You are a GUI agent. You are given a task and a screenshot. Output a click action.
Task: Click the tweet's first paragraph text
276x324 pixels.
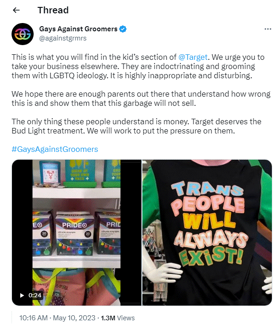pyautogui.click(x=138, y=66)
